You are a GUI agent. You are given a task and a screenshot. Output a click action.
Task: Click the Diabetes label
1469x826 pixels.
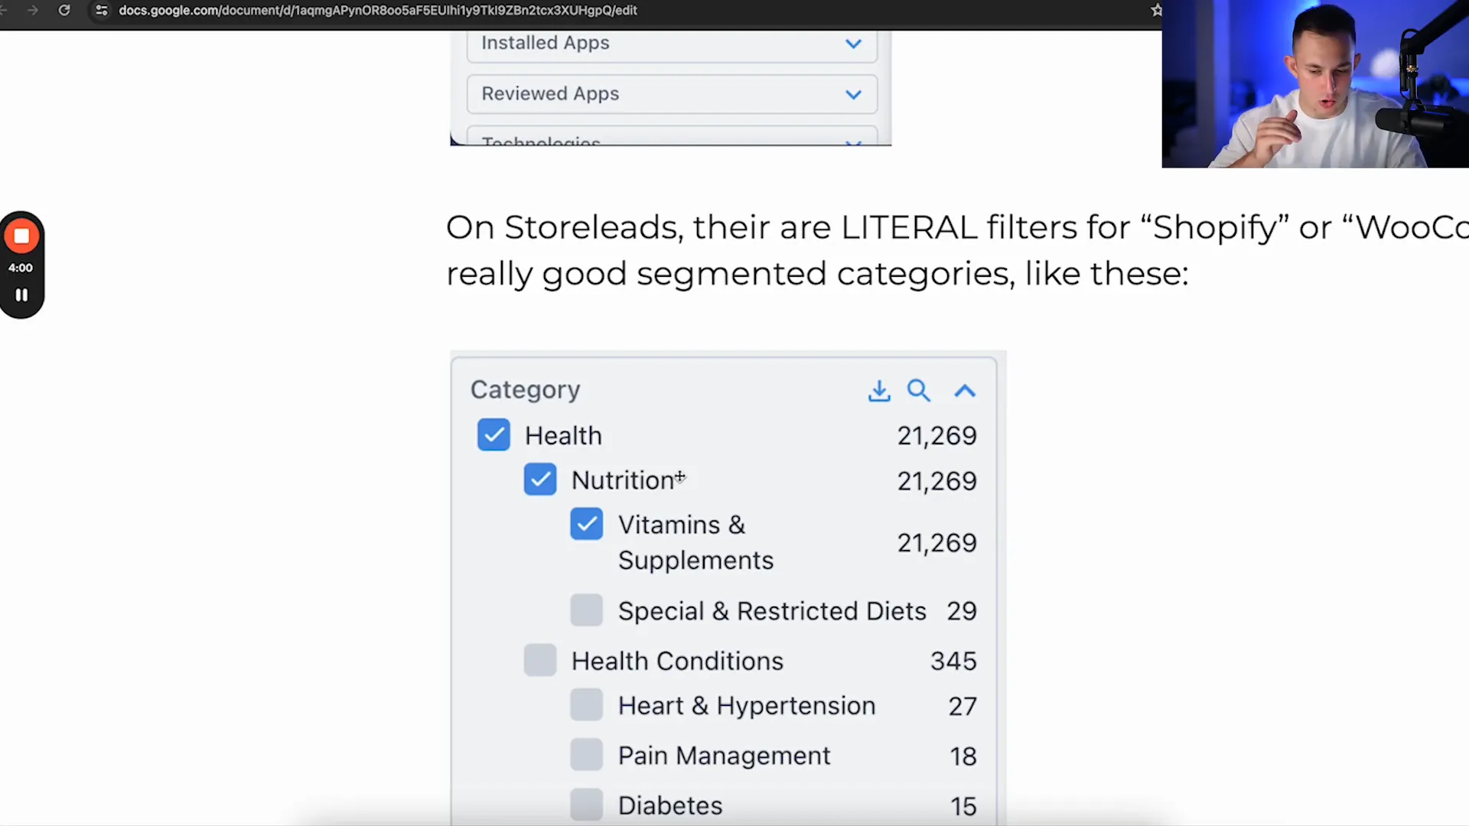[x=670, y=805]
